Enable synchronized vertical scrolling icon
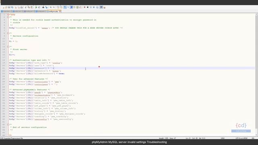 click(57, 7)
